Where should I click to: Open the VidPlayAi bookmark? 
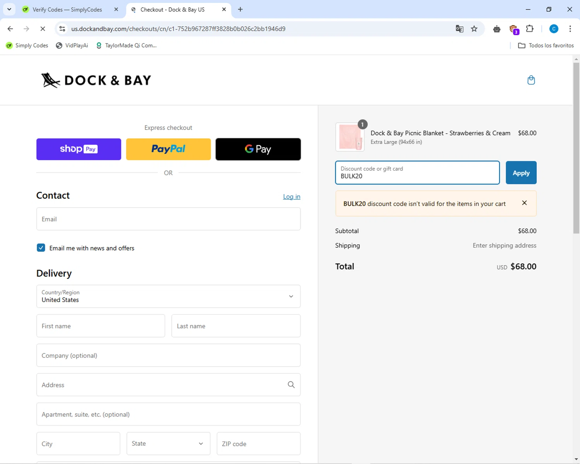[x=72, y=45]
